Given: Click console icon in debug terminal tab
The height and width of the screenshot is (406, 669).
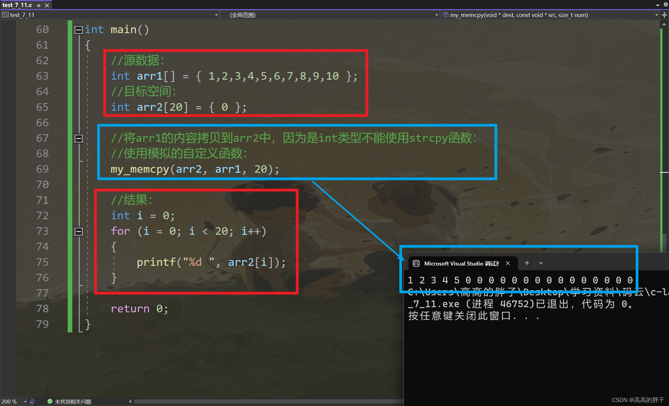Looking at the screenshot, I should [x=416, y=263].
